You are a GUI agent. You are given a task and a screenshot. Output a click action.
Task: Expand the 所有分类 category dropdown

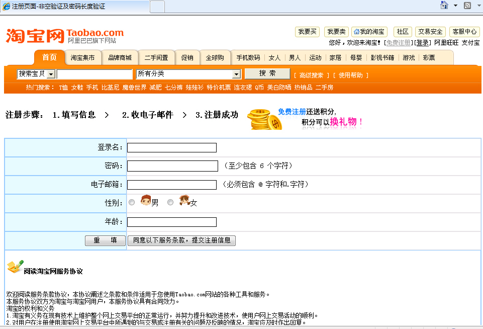(x=236, y=74)
